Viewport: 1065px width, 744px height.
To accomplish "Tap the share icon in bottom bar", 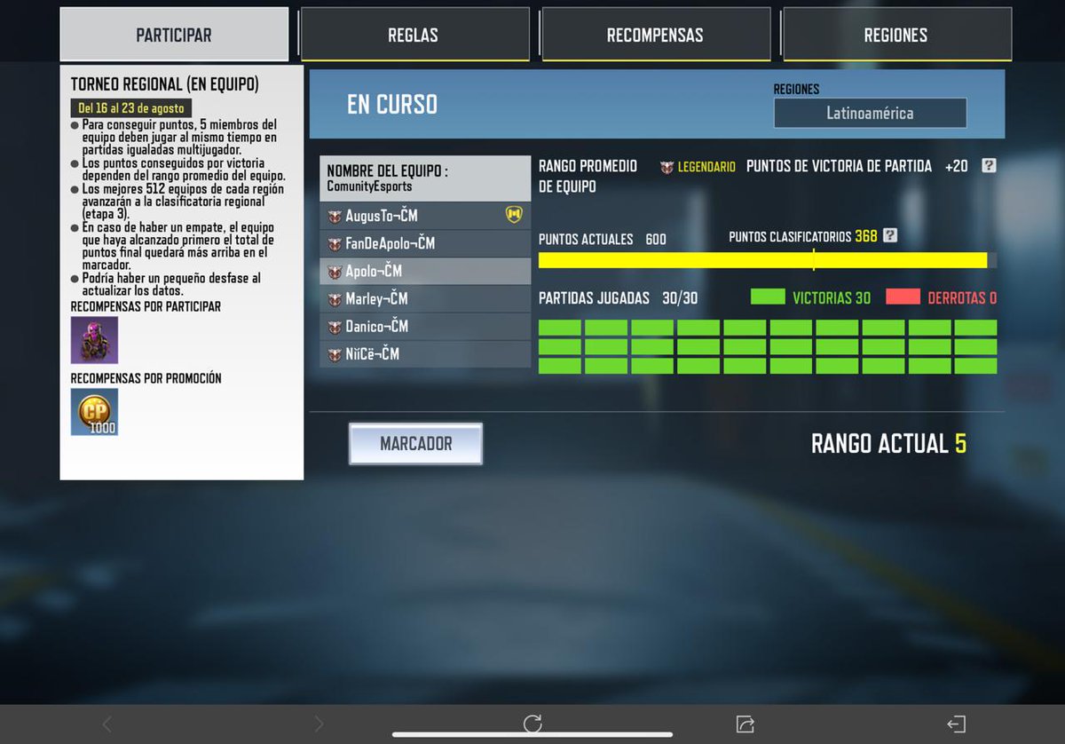I will (x=745, y=724).
